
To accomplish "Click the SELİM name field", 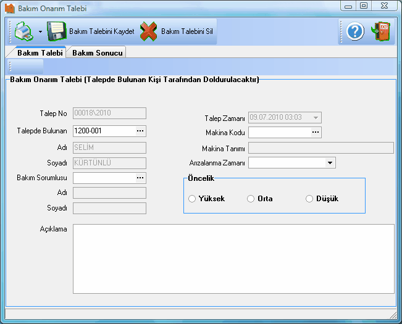I will tap(109, 147).
